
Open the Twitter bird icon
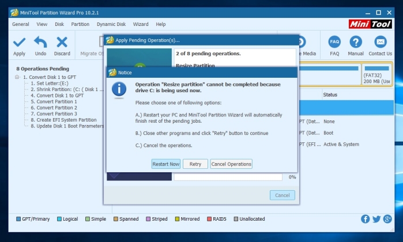pos(376,219)
